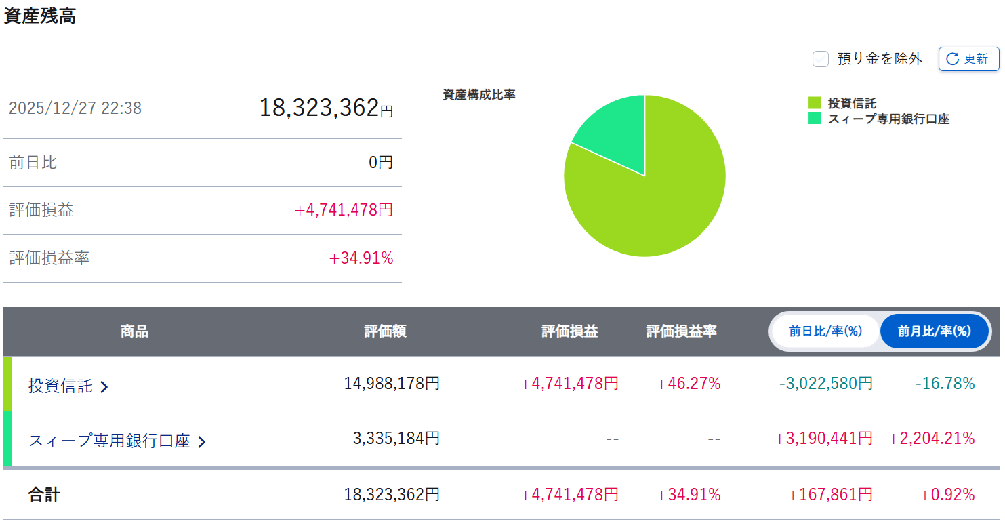This screenshot has width=1005, height=526.
Task: Open the スイープ専用銀行口座 link
Action: click(x=109, y=441)
